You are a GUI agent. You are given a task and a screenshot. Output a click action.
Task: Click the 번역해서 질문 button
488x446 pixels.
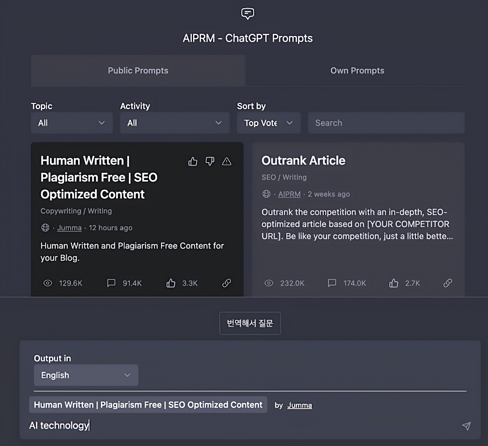[x=250, y=323]
